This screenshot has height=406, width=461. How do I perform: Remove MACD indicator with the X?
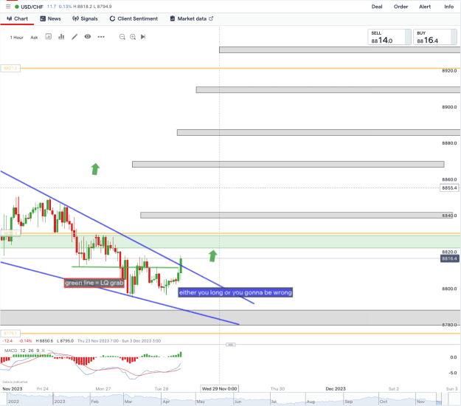tap(44, 351)
